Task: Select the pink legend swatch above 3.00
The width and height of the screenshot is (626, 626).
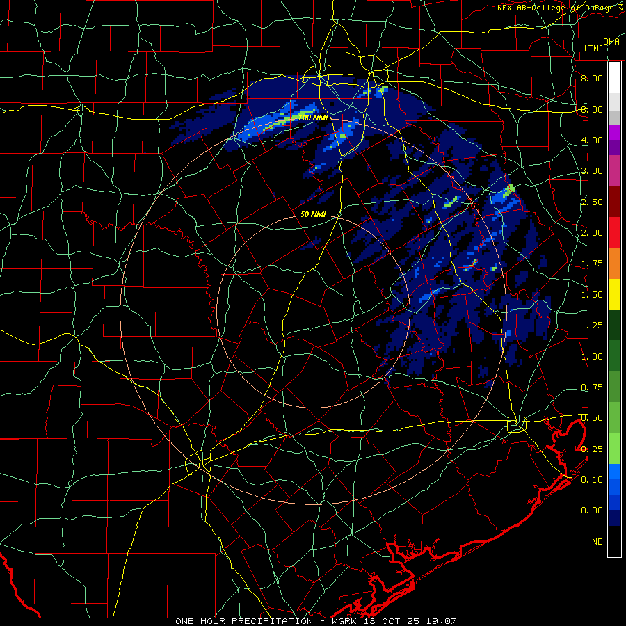Action: pyautogui.click(x=614, y=171)
